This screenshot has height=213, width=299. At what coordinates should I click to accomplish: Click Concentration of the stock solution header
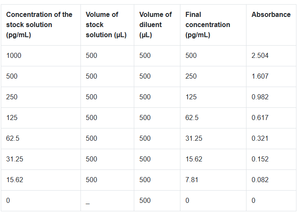(x=39, y=25)
